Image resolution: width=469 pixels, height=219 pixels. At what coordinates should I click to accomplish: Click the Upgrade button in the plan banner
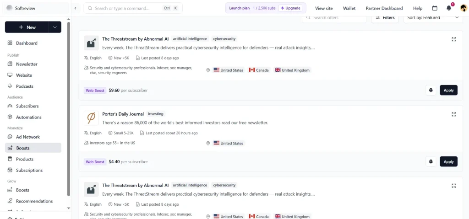(290, 8)
